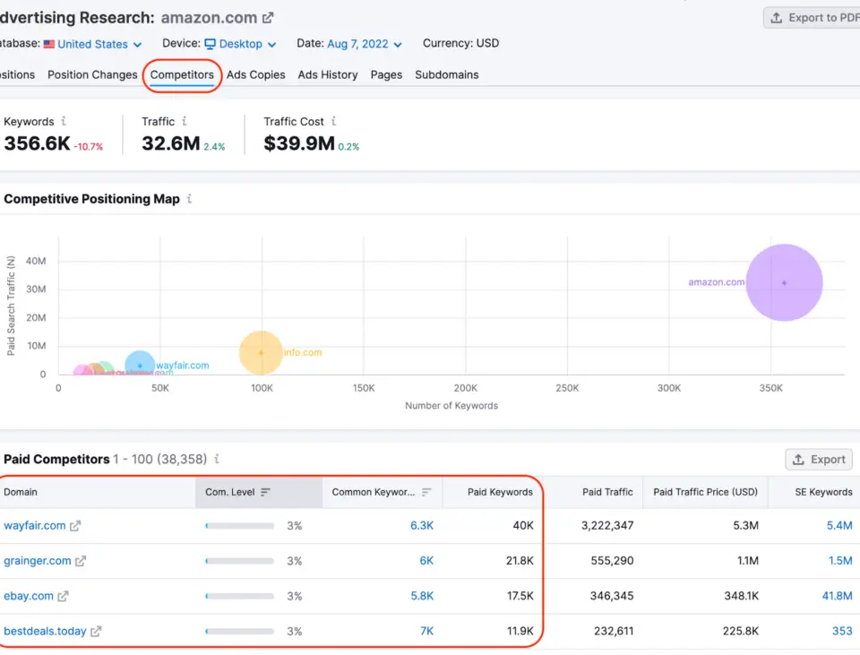Viewport: 860px width, 655px height.
Task: Click info icon beside Paid Competitors heading
Action: pos(217,459)
